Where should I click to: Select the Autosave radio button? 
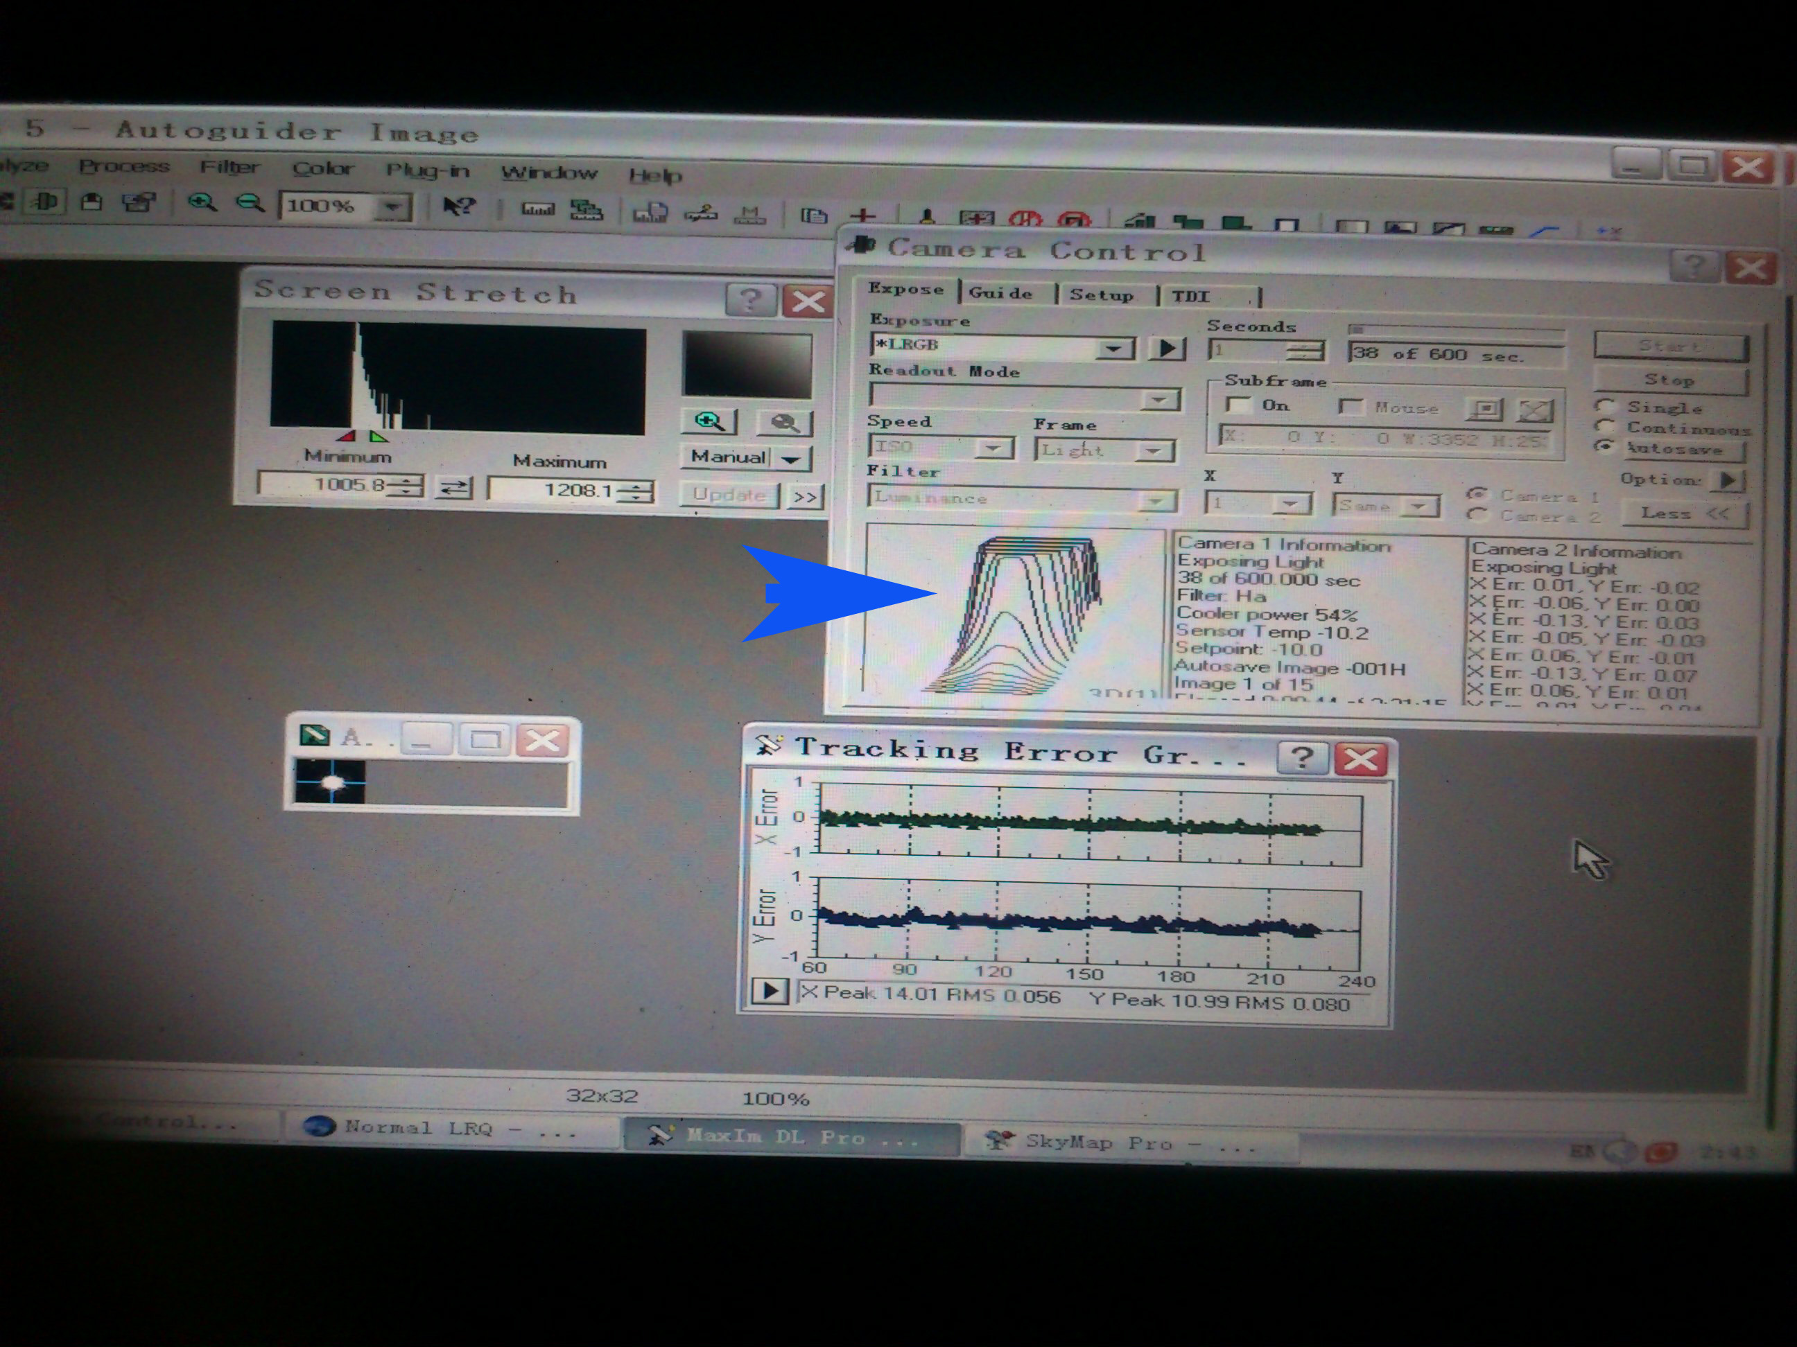(x=1604, y=446)
